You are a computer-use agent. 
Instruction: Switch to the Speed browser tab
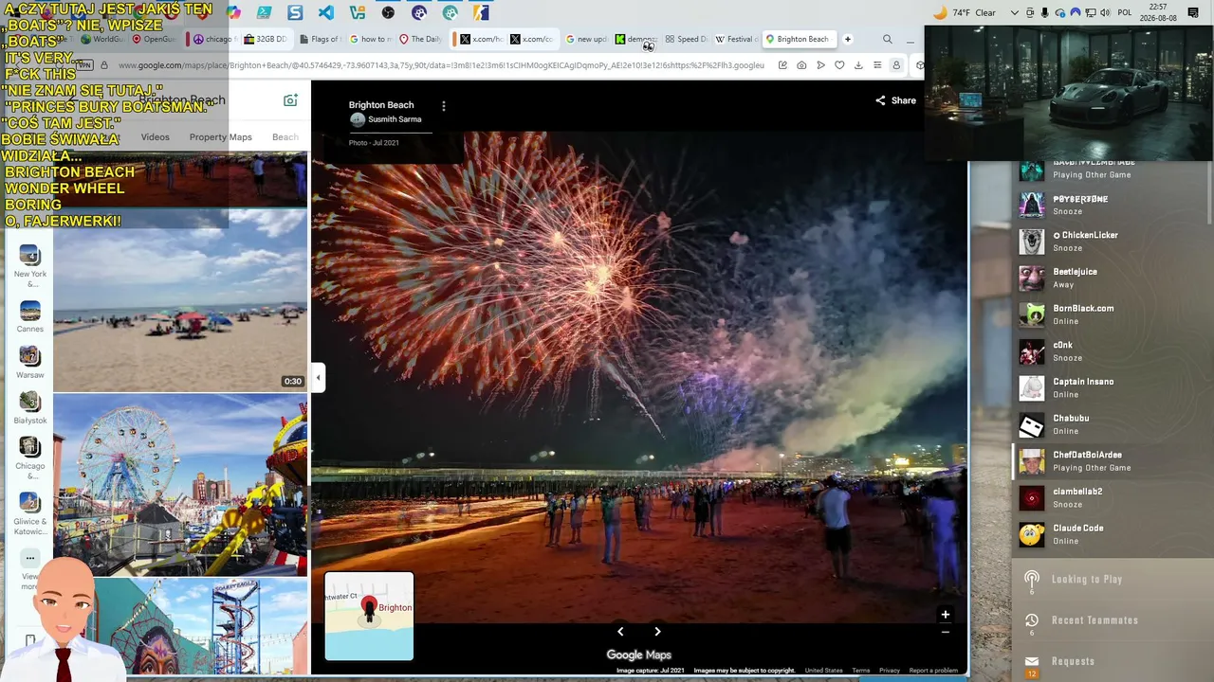pyautogui.click(x=686, y=39)
